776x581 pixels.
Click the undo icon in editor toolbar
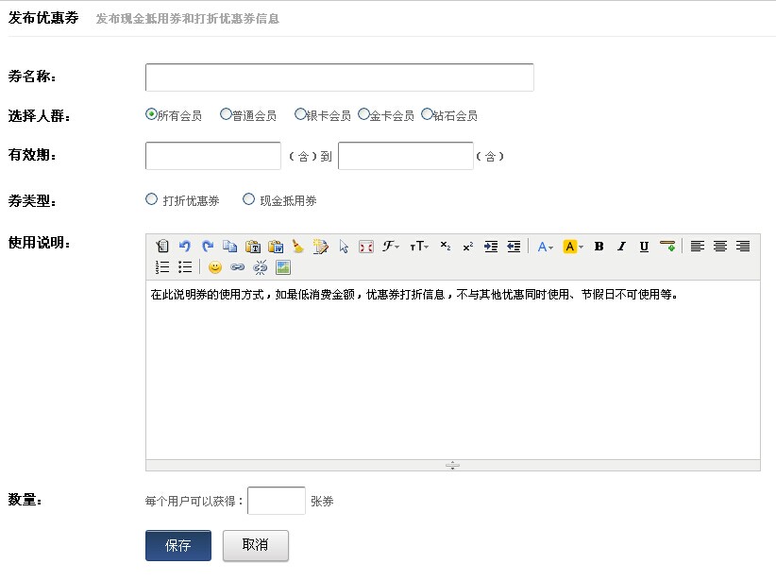click(x=185, y=247)
